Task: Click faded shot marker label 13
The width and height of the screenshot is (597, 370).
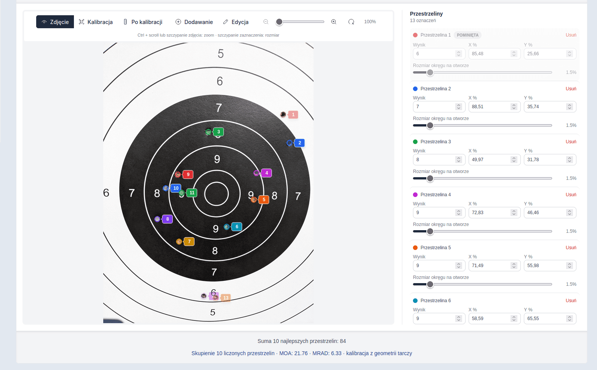Action: pos(226,298)
